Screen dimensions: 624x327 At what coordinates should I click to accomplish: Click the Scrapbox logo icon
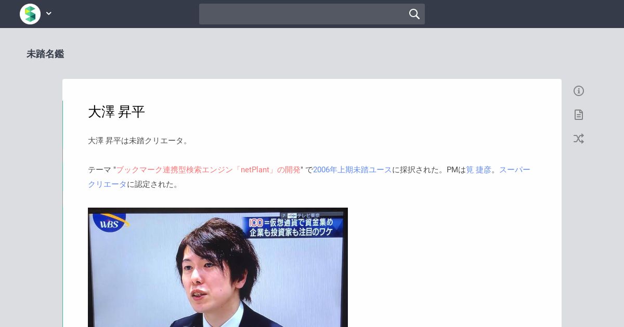point(30,14)
